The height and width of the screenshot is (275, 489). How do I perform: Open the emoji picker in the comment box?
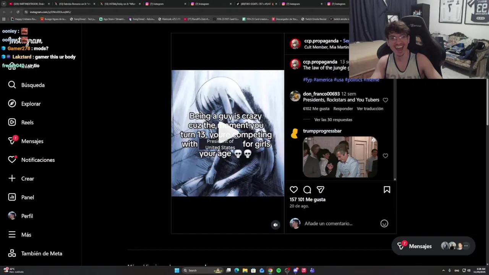(x=384, y=224)
